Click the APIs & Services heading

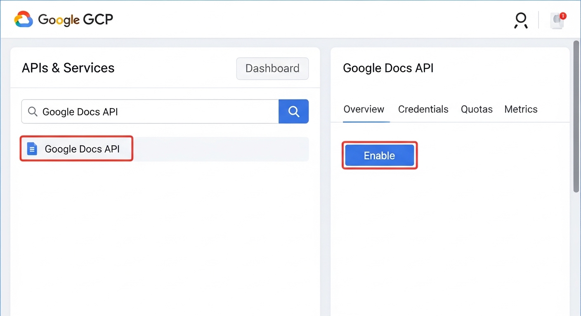(68, 68)
